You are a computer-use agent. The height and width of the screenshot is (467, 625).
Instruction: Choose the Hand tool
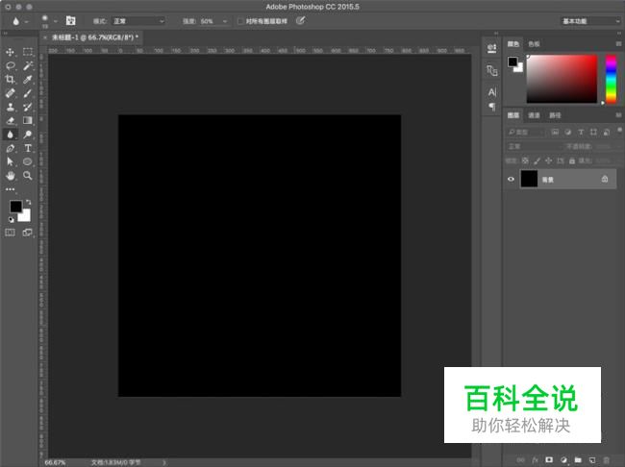[11, 176]
